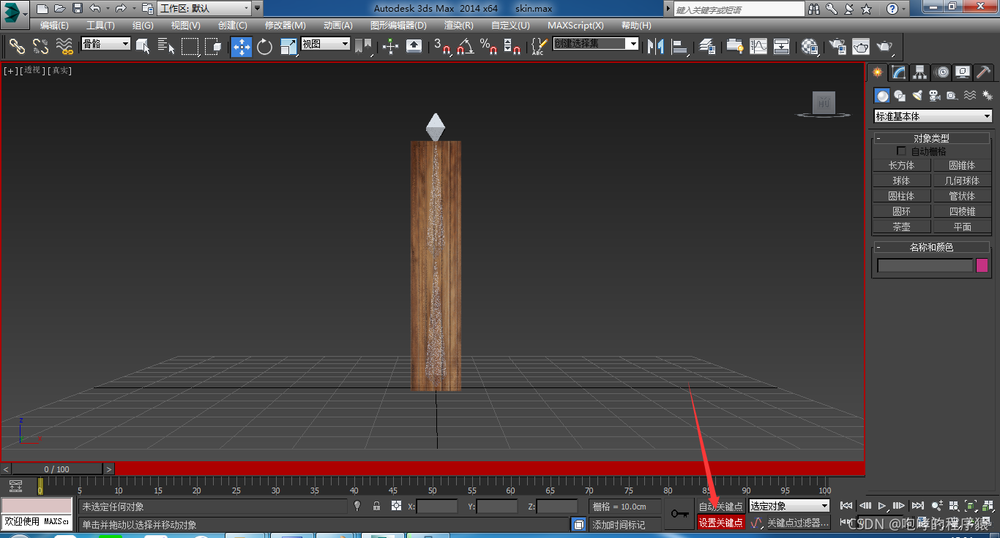Screen dimensions: 1000x538
Task: Open the Material Editor
Action: tap(810, 47)
